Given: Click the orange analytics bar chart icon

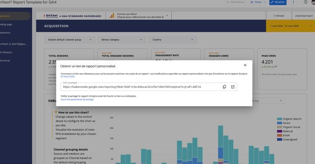Looking at the screenshot, I should pos(112,16).
